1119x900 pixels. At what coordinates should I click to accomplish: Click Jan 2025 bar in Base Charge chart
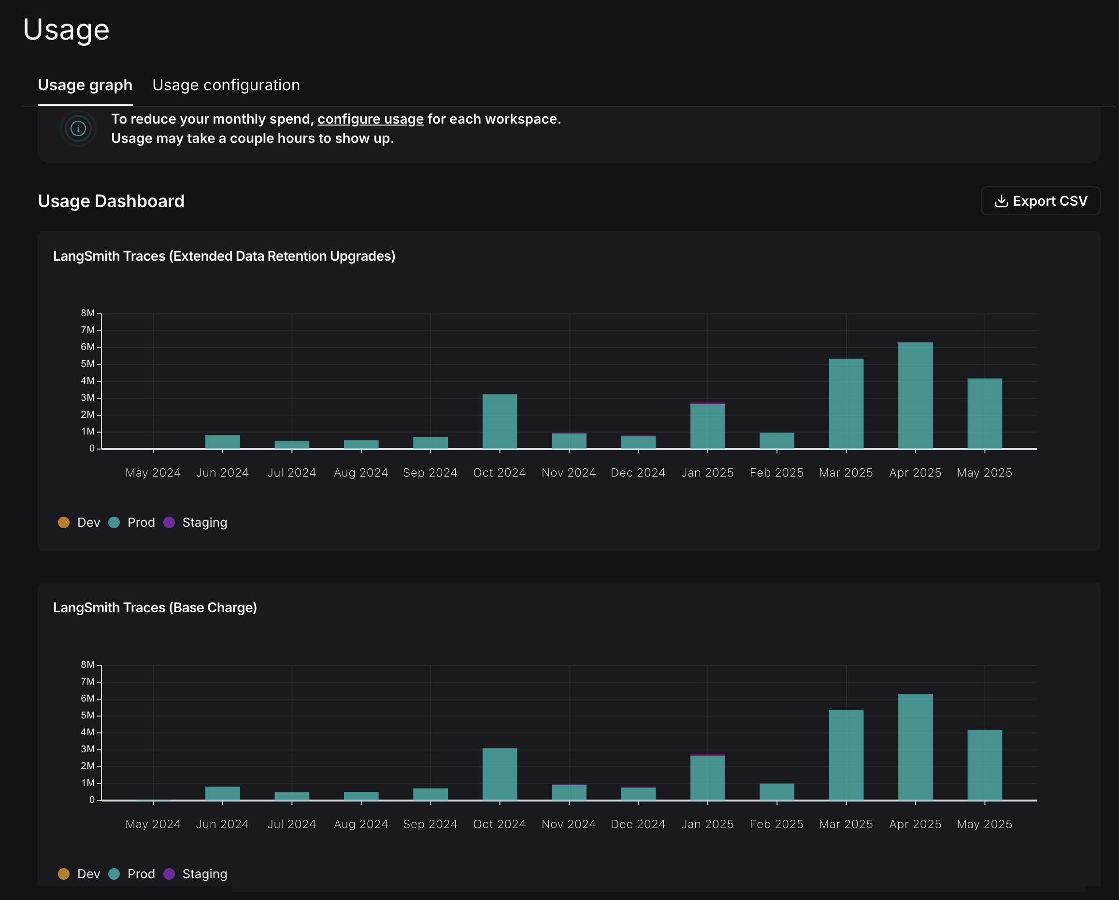pos(707,778)
